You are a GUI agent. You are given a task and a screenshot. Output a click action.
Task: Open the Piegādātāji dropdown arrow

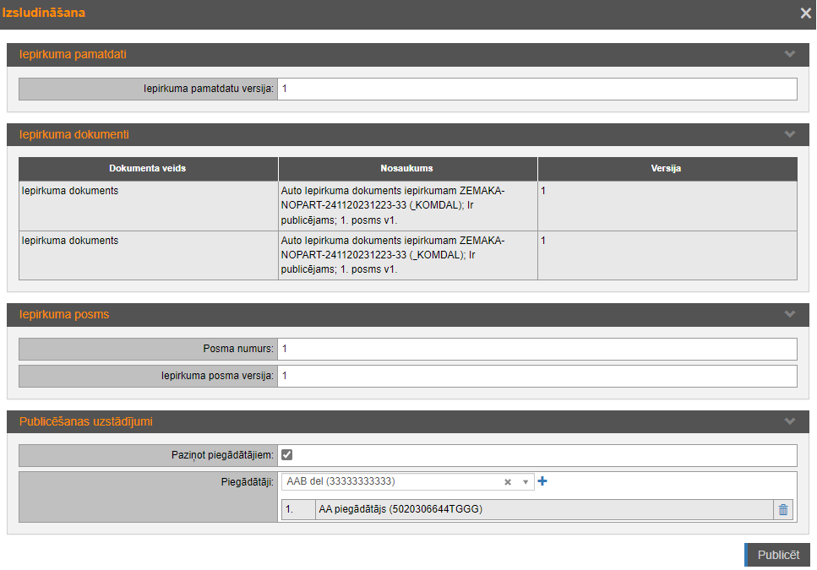(525, 482)
